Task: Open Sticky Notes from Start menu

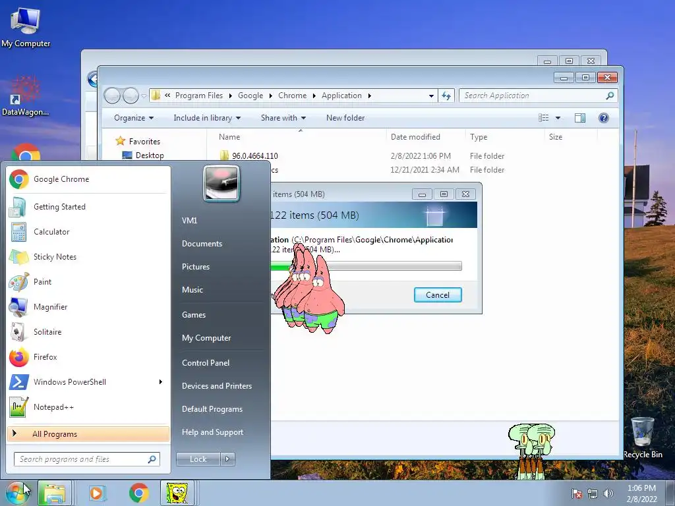Action: coord(88,257)
